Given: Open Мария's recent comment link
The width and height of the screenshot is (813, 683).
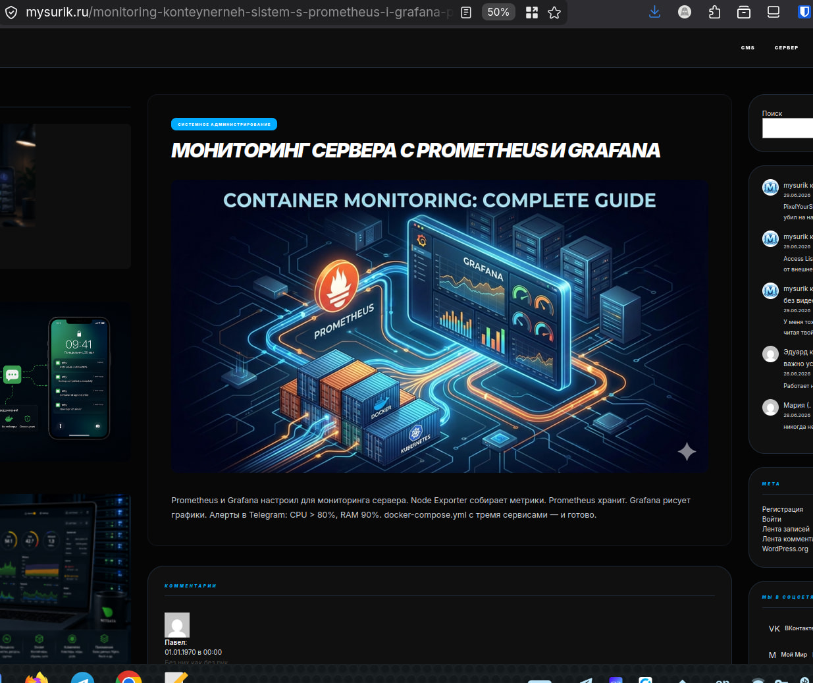Looking at the screenshot, I should (798, 405).
